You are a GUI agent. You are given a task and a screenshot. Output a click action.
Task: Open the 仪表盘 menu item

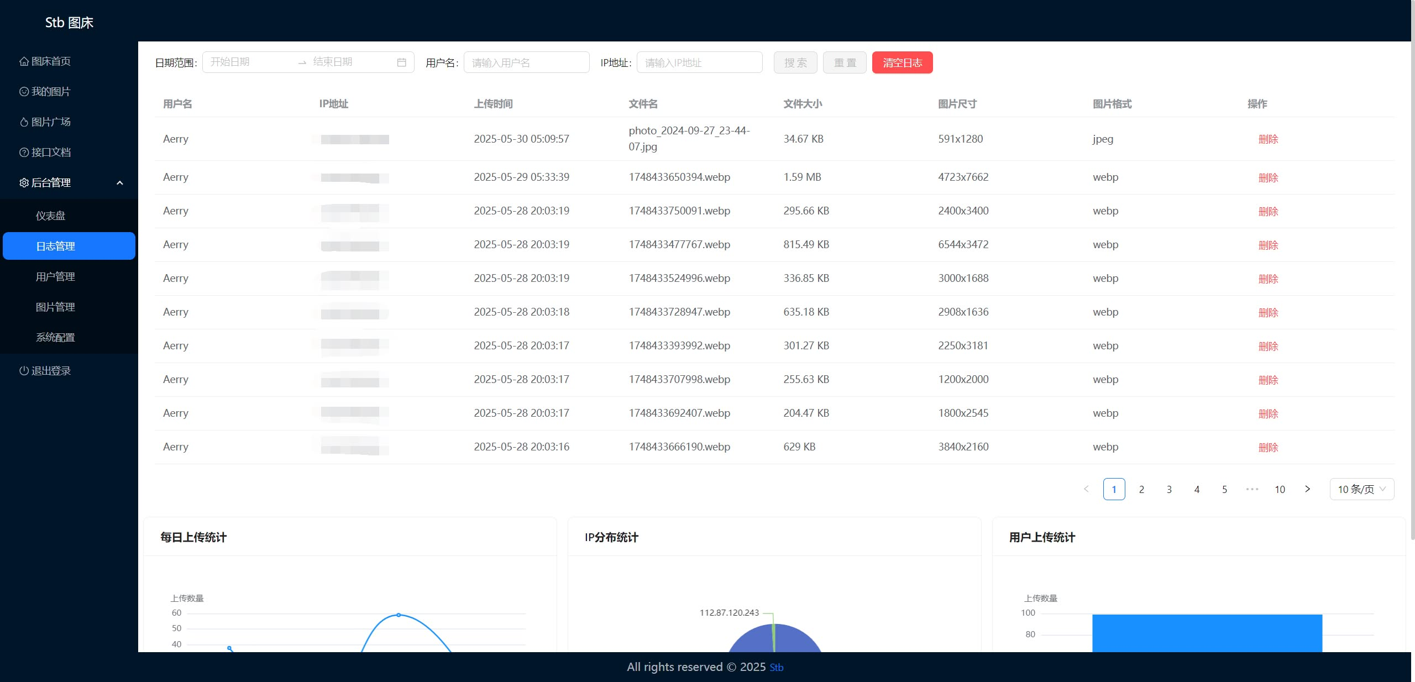click(50, 216)
